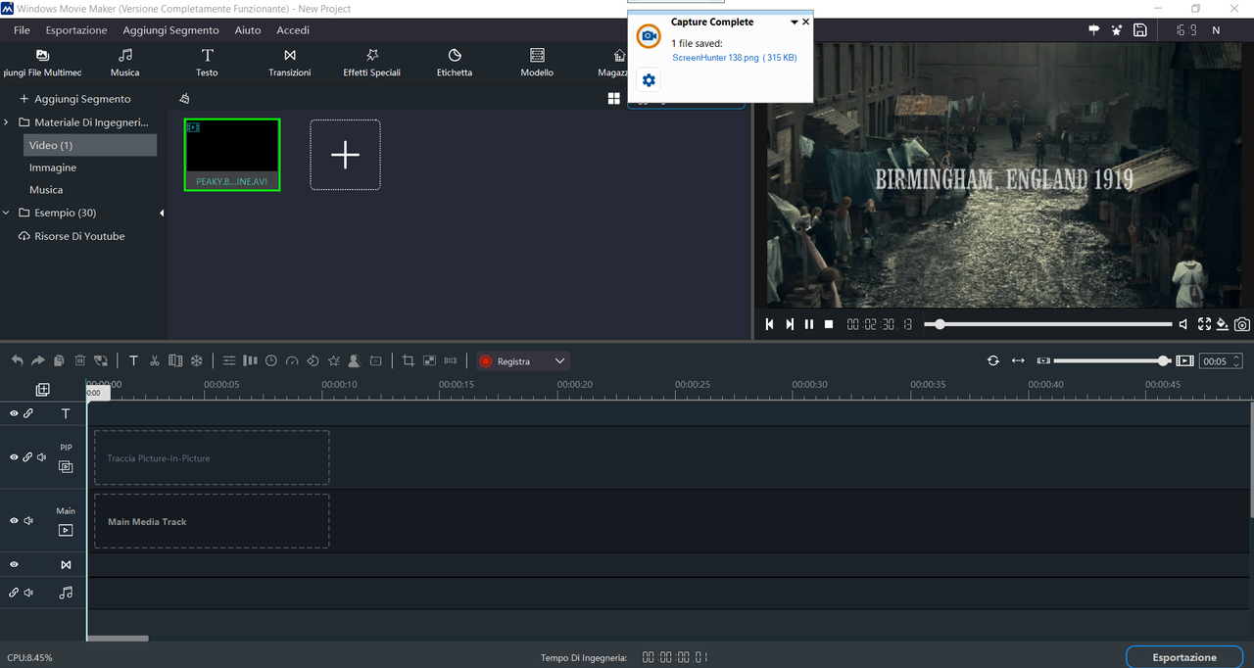Click the duration 00:05 stepper arrows
1254x668 pixels.
coord(1237,360)
